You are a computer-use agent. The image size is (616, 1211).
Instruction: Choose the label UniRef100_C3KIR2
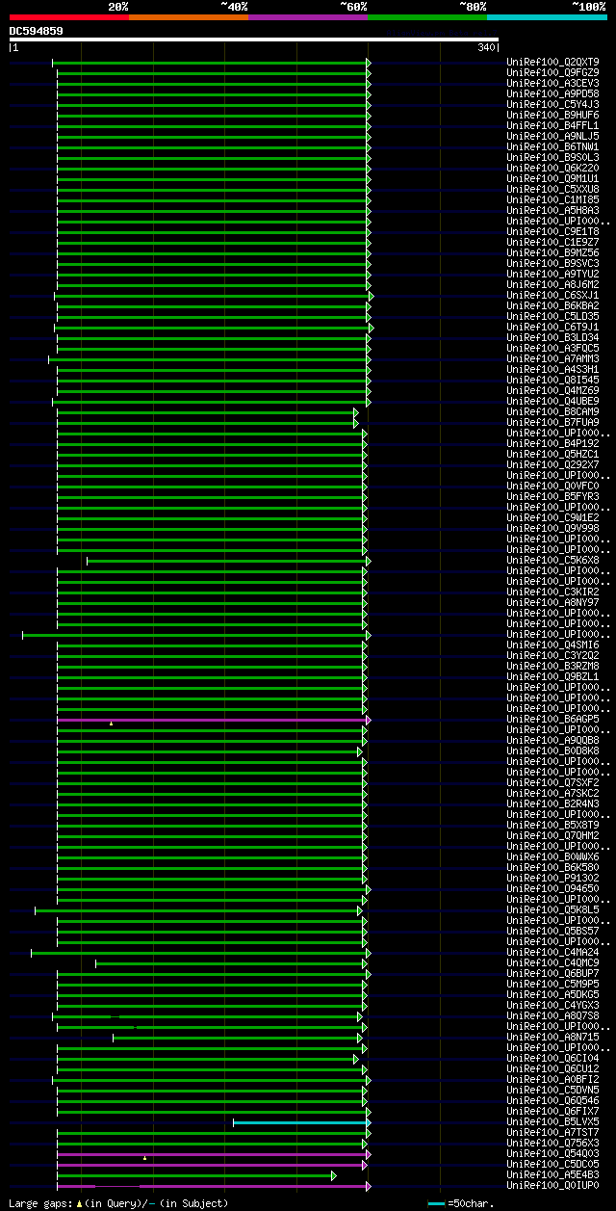552,592
